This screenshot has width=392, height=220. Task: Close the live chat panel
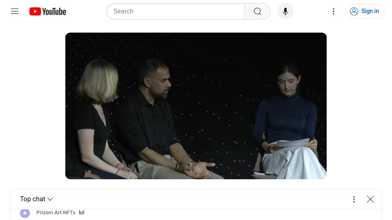[x=370, y=199]
